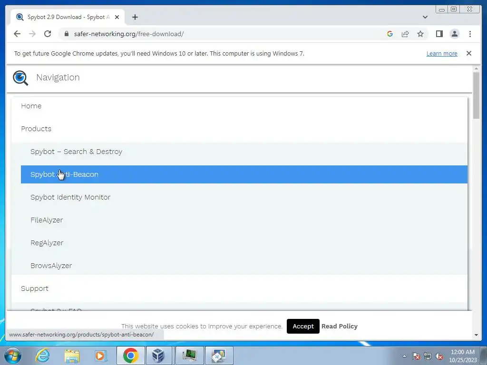This screenshot has height=365, width=487.
Task: Click the page vertical scrollbar thumb
Action: [476, 95]
